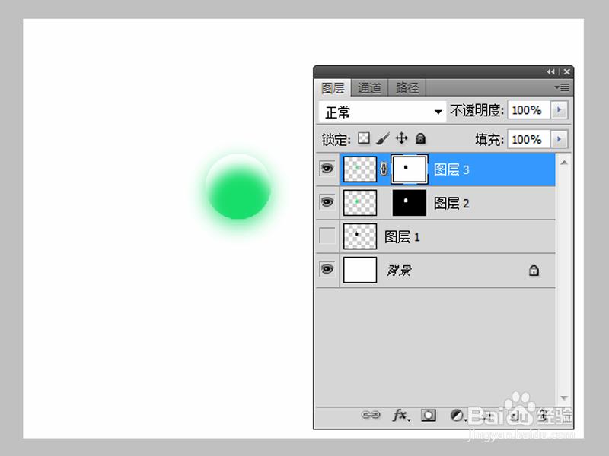Select the 图层 2 black mask thumbnail
The width and height of the screenshot is (609, 456).
(410, 203)
